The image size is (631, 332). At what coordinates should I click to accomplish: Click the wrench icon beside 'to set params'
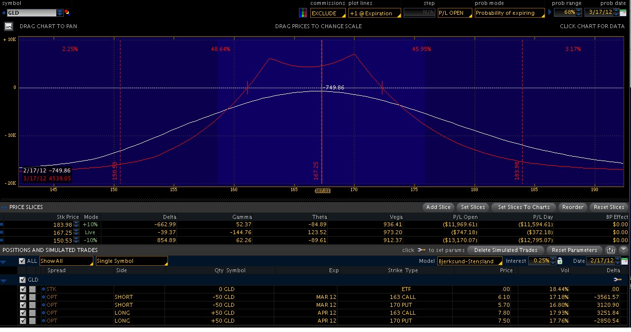pyautogui.click(x=421, y=250)
